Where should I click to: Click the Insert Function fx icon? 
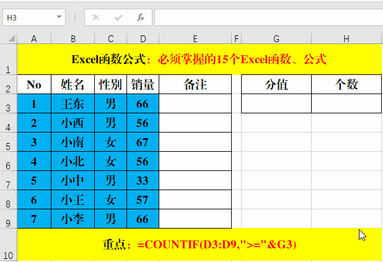tap(141, 17)
